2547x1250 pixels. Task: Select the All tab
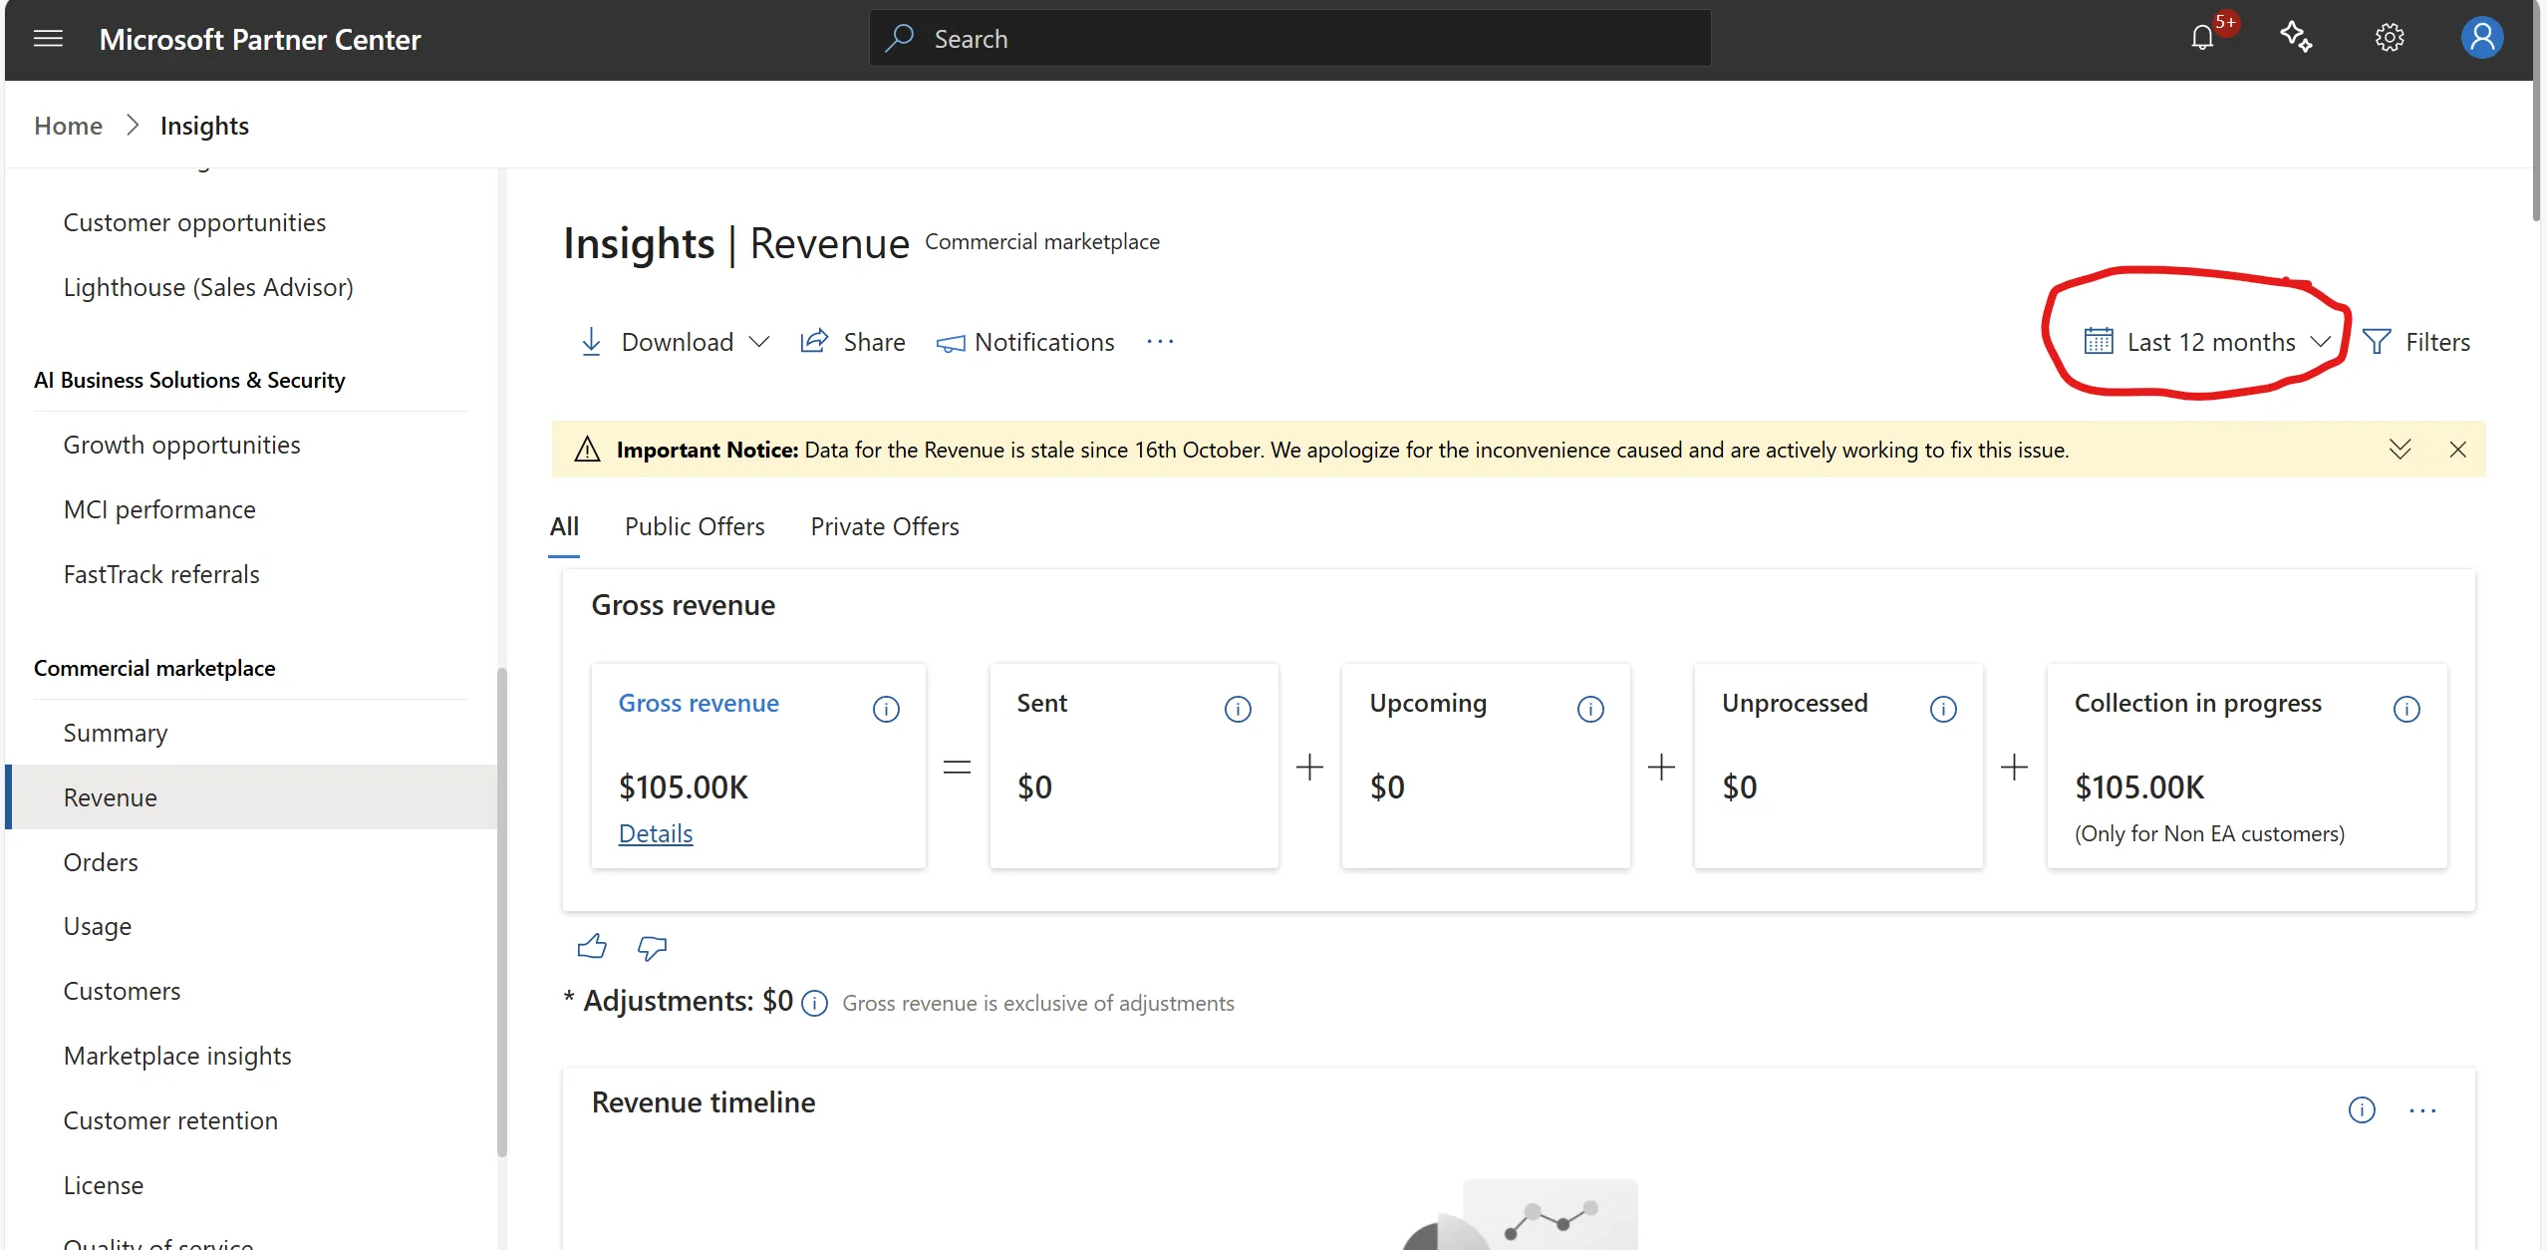564,526
